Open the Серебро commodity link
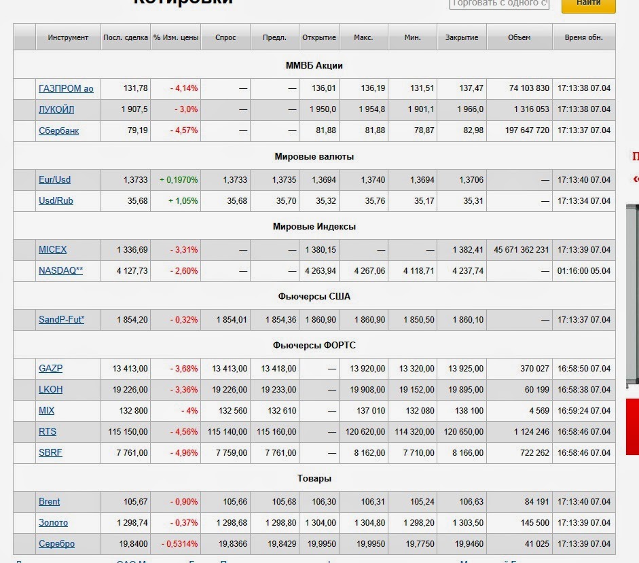The height and width of the screenshot is (563, 639). (56, 544)
